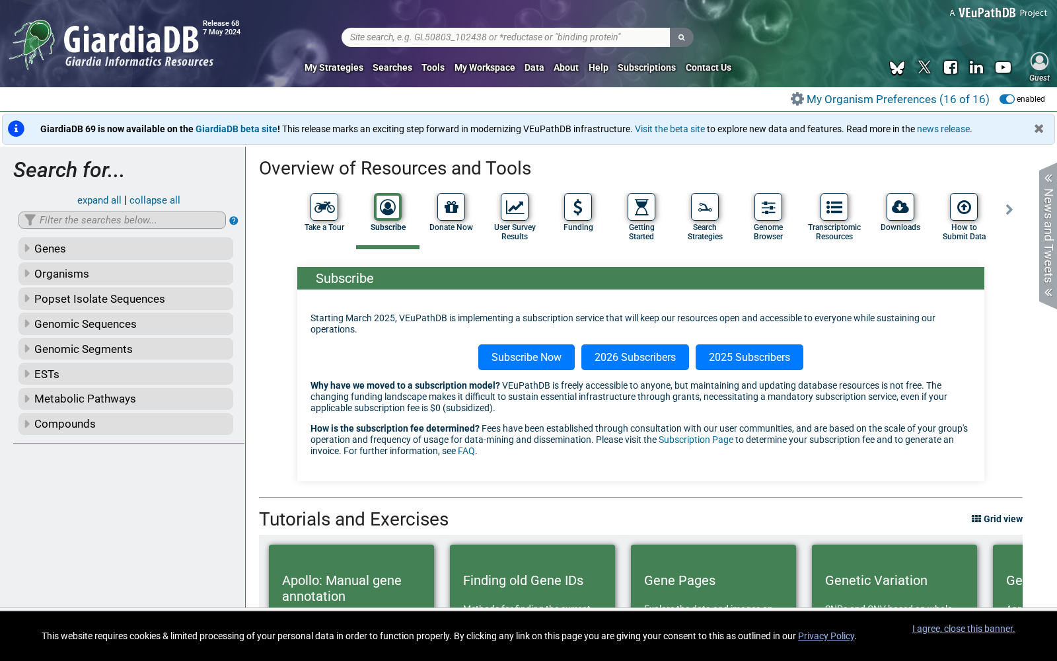The image size is (1057, 661).
Task: Open the FAQ link
Action: 466,451
